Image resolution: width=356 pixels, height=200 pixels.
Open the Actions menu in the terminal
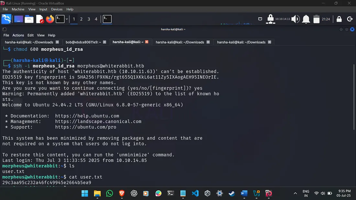(x=18, y=35)
